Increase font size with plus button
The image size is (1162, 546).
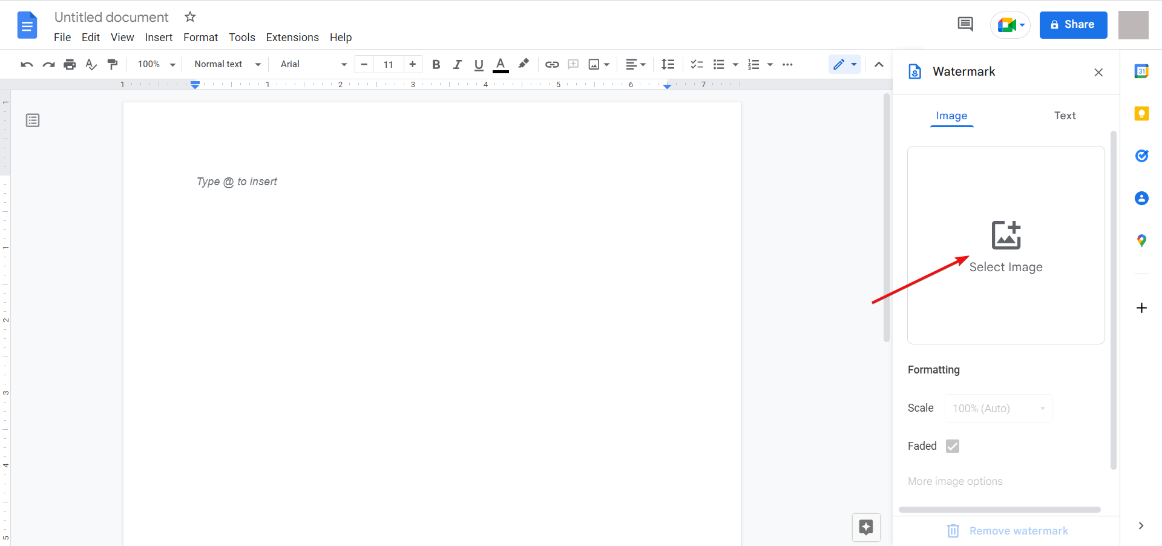[x=413, y=64]
